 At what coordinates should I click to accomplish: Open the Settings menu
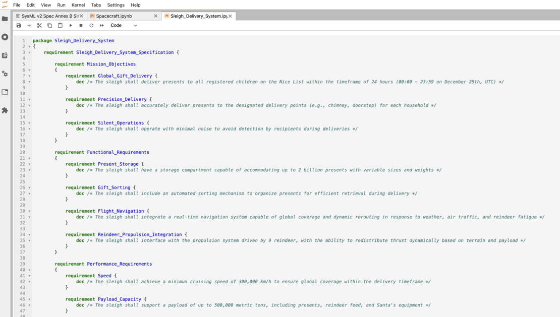pyautogui.click(x=116, y=5)
